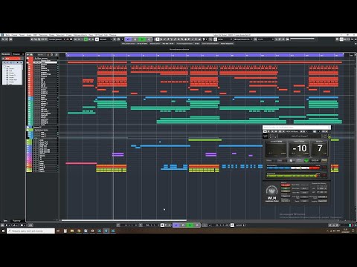Click Stop in the bottom transport bar
Screen dimensions: 357x267
point(183,225)
